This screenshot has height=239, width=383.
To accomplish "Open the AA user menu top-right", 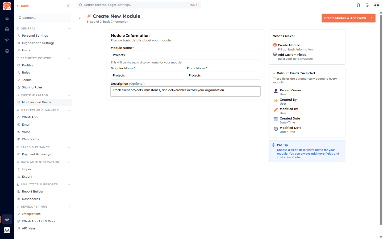I will [x=377, y=5].
